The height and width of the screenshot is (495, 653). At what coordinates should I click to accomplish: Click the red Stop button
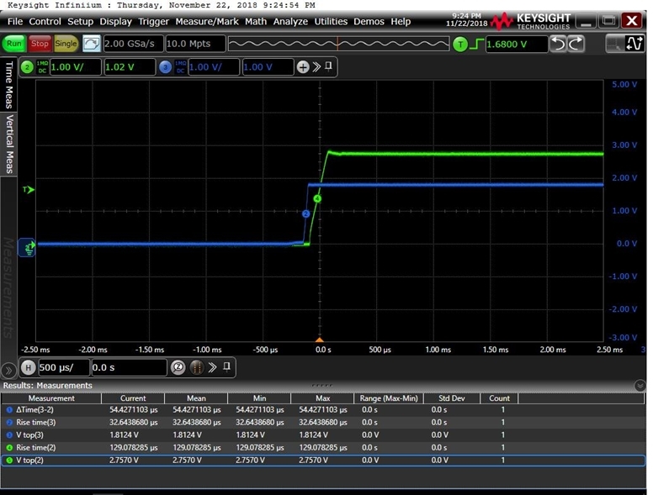coord(40,44)
